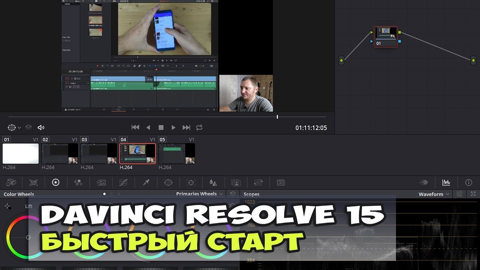Click the Color Wheels panel title
The height and width of the screenshot is (270, 480).
(19, 194)
